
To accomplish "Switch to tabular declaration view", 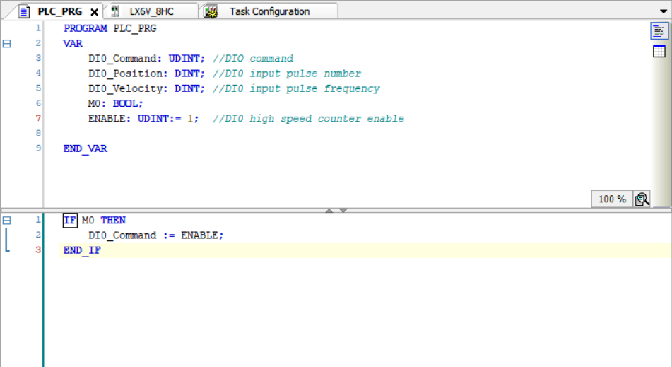I will coord(659,52).
